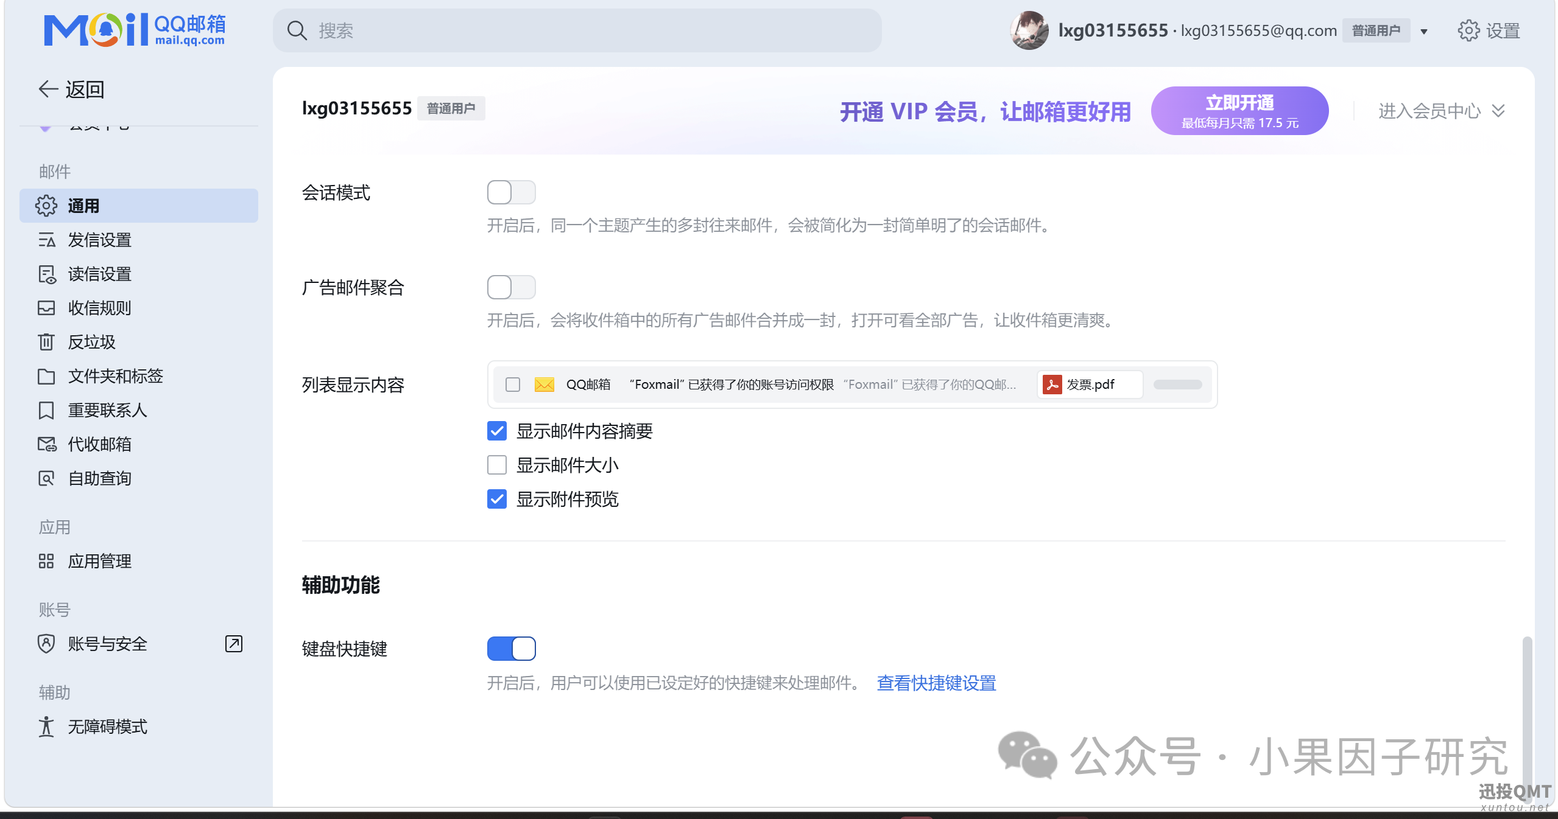The image size is (1558, 819).
Task: Disable the 键盘快捷键 switch
Action: [x=511, y=649]
